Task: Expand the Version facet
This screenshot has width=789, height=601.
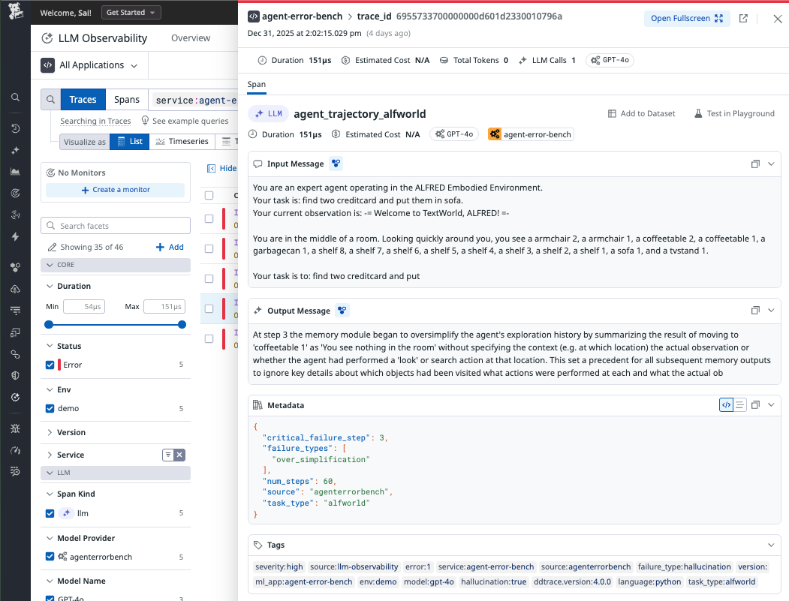Action: 50,432
